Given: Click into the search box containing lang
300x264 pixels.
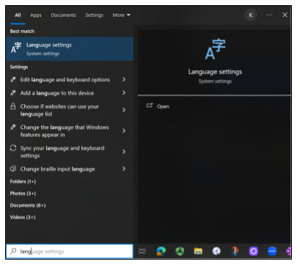Looking at the screenshot, I should [x=70, y=251].
